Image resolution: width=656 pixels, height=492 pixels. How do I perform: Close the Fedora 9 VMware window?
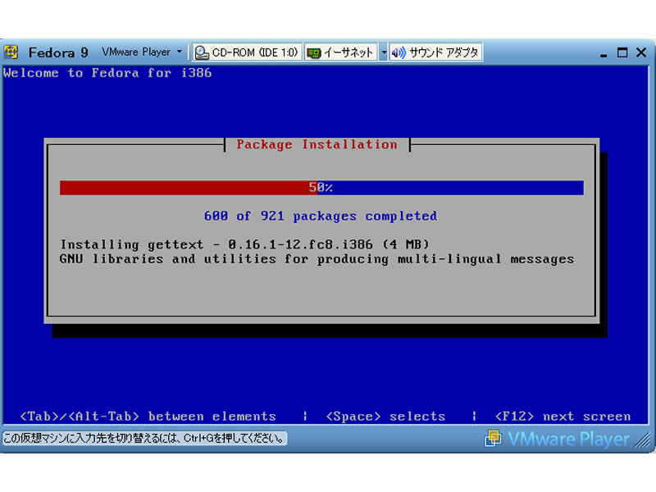(641, 52)
